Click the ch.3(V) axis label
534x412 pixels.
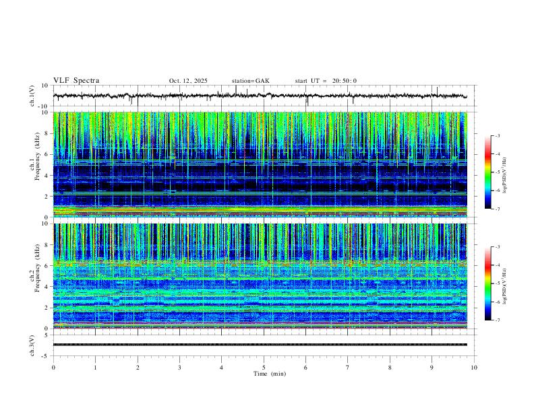tap(32, 345)
